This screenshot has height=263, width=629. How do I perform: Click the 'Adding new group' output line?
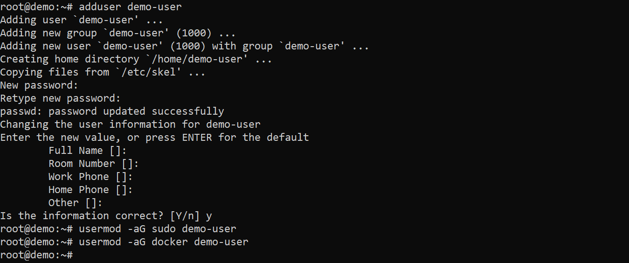click(118, 33)
